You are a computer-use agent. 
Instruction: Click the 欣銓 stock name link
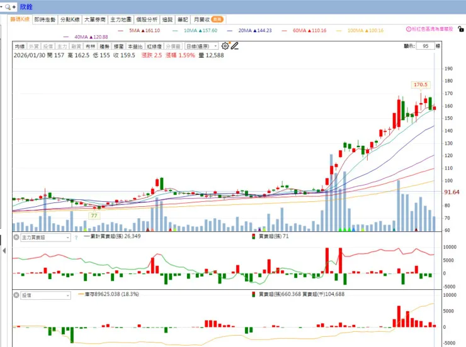pos(26,6)
